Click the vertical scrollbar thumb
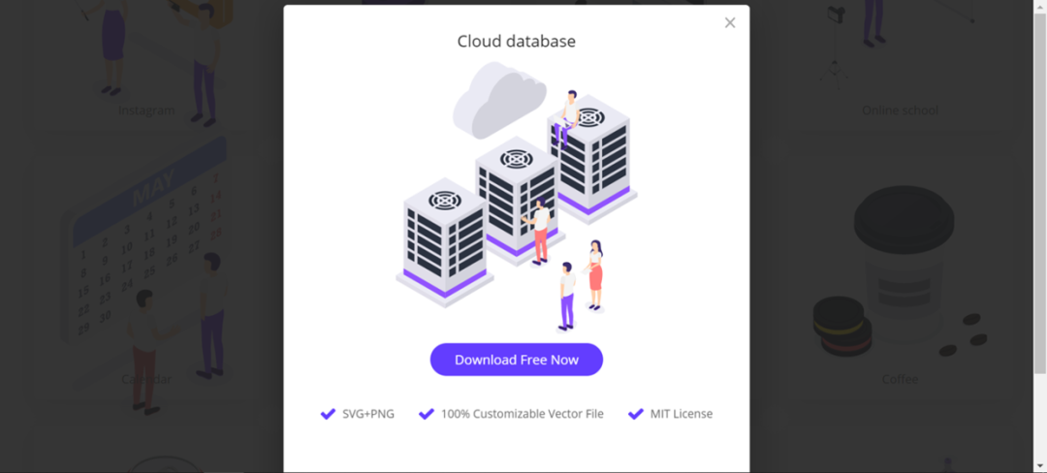Image resolution: width=1047 pixels, height=473 pixels. 1040,194
